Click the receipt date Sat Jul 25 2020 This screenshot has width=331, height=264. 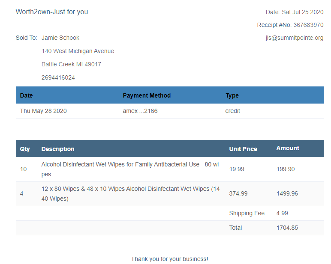point(302,12)
